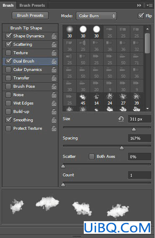Screen dimensions: 155x238
Task: Turn on the Color Dynamics checkbox
Action: [8, 70]
